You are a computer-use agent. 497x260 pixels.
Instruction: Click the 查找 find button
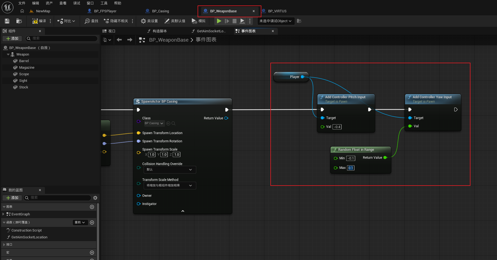pos(91,21)
